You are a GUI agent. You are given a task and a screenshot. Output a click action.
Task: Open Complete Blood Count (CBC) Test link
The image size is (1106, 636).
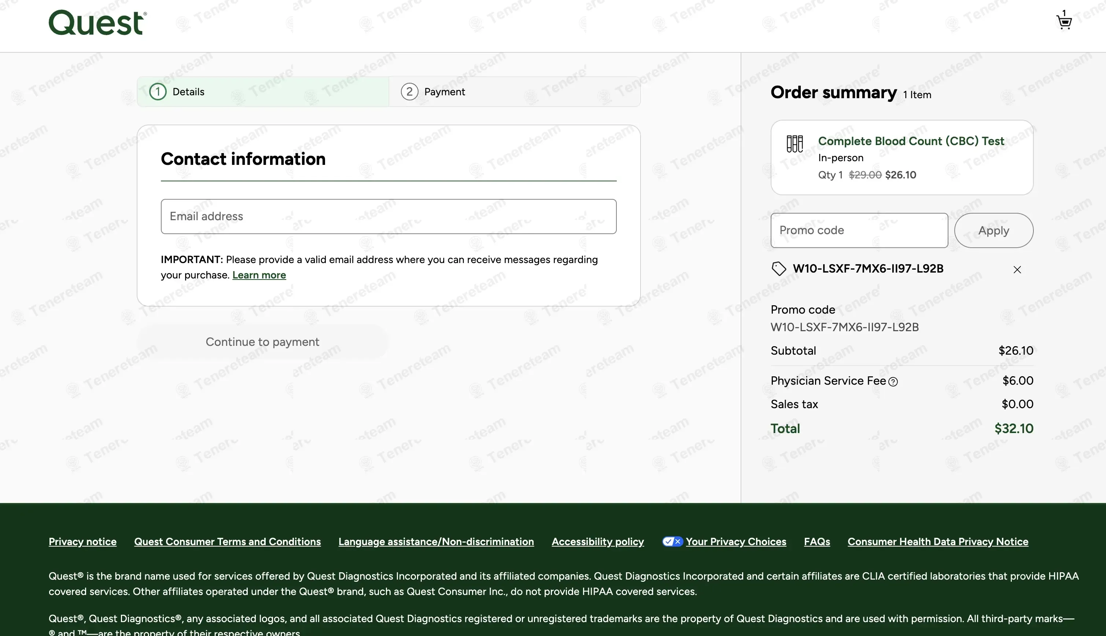(911, 141)
